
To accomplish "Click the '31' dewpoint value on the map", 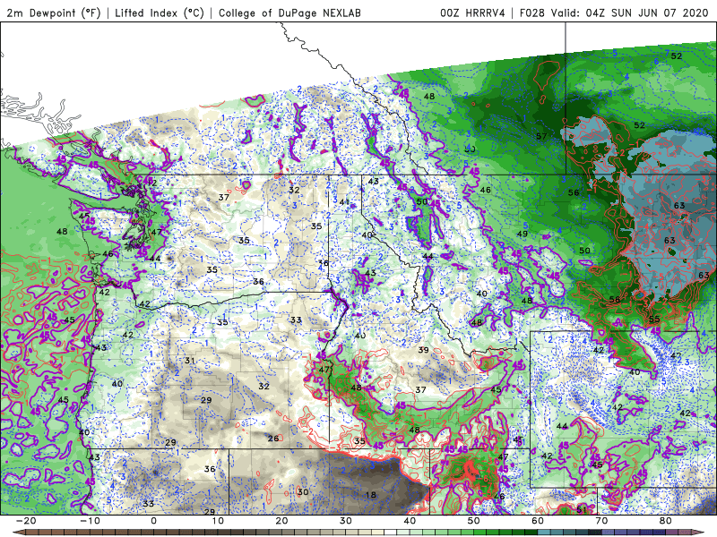I will click(x=190, y=361).
